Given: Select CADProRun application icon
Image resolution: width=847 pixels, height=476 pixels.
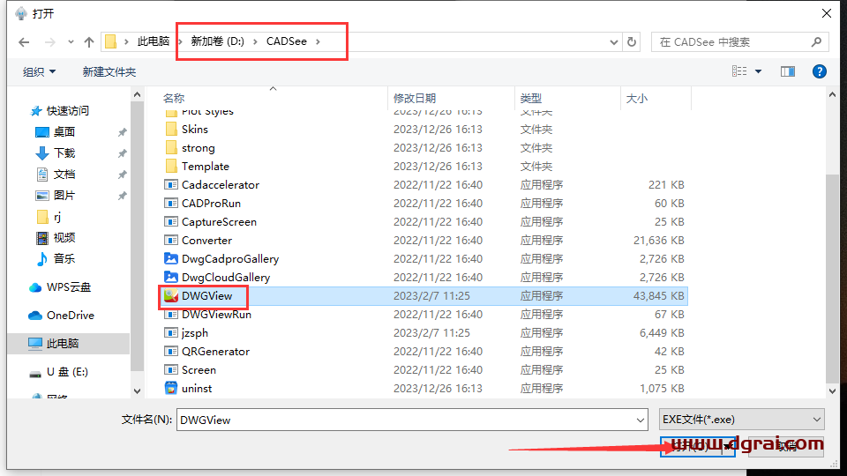Looking at the screenshot, I should 171,204.
